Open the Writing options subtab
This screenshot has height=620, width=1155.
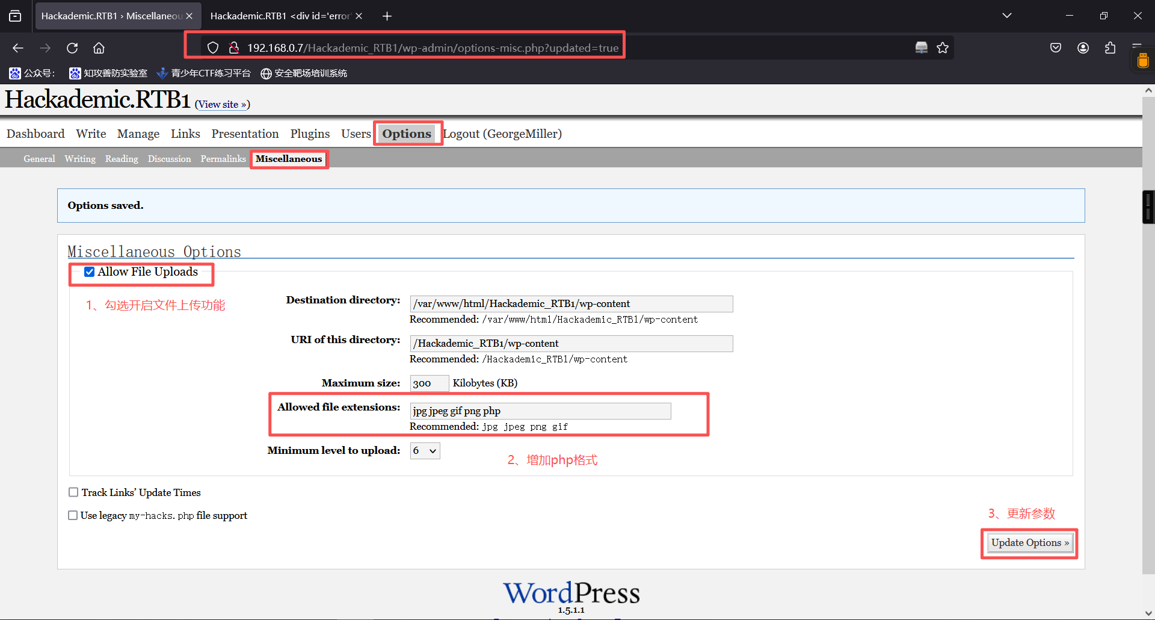[x=80, y=159]
